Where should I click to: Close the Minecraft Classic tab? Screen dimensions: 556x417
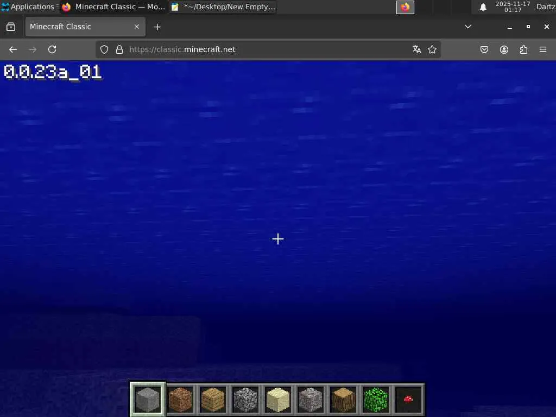point(137,27)
